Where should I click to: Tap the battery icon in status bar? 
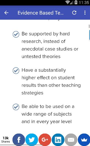76,2
